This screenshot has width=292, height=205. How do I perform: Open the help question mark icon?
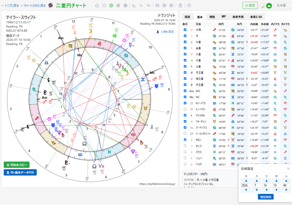point(189,6)
